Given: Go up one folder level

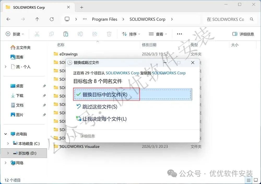Looking at the screenshot, I should click(x=37, y=19).
